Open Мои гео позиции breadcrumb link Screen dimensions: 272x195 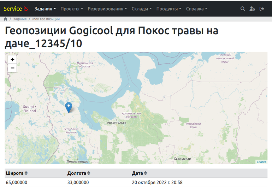pyautogui.click(x=46, y=19)
